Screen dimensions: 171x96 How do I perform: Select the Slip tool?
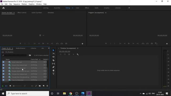(x=53, y=64)
